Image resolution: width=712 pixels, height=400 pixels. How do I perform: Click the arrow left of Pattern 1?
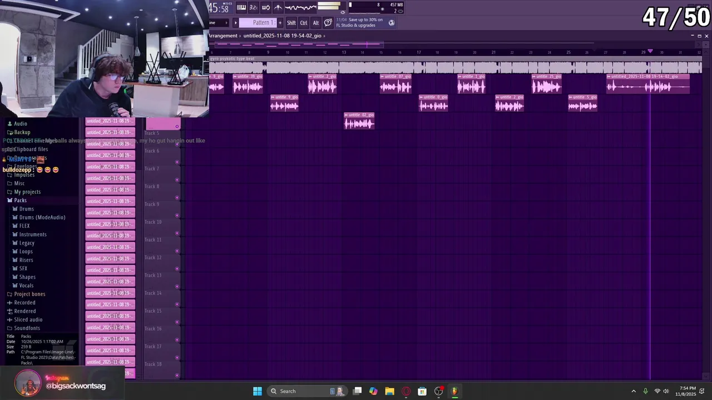(235, 23)
